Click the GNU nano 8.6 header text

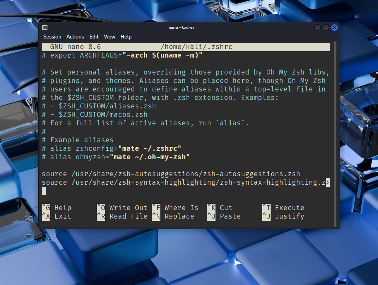pyautogui.click(x=76, y=47)
